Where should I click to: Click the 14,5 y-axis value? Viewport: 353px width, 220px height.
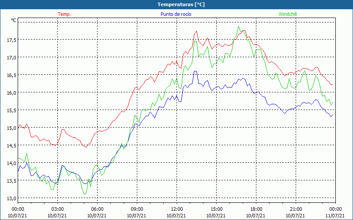[11, 146]
